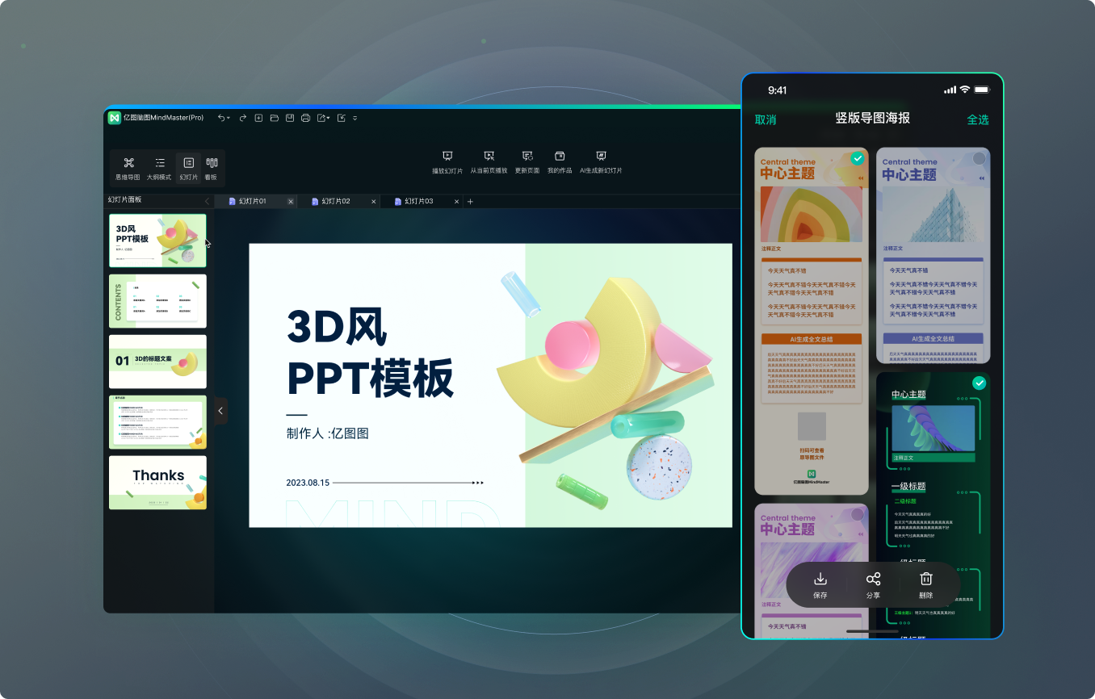Switch to 看板 kanban view

click(x=212, y=169)
